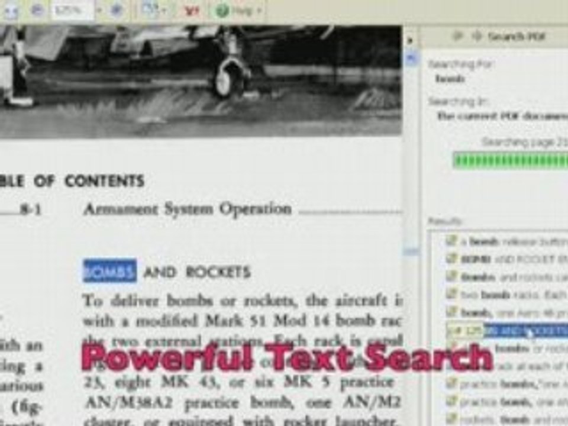Screen dimensions: 568x426
Task: Open the page view tool dropdown arrow
Action: click(163, 11)
